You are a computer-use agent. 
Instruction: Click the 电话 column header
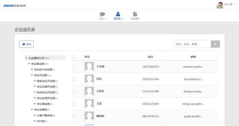click(x=151, y=57)
